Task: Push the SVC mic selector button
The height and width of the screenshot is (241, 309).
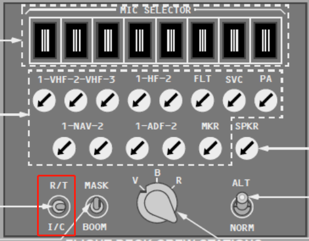Action: coord(234,40)
